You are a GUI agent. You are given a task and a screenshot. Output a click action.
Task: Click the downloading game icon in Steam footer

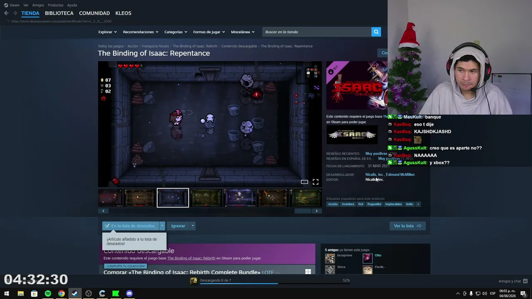(193, 281)
